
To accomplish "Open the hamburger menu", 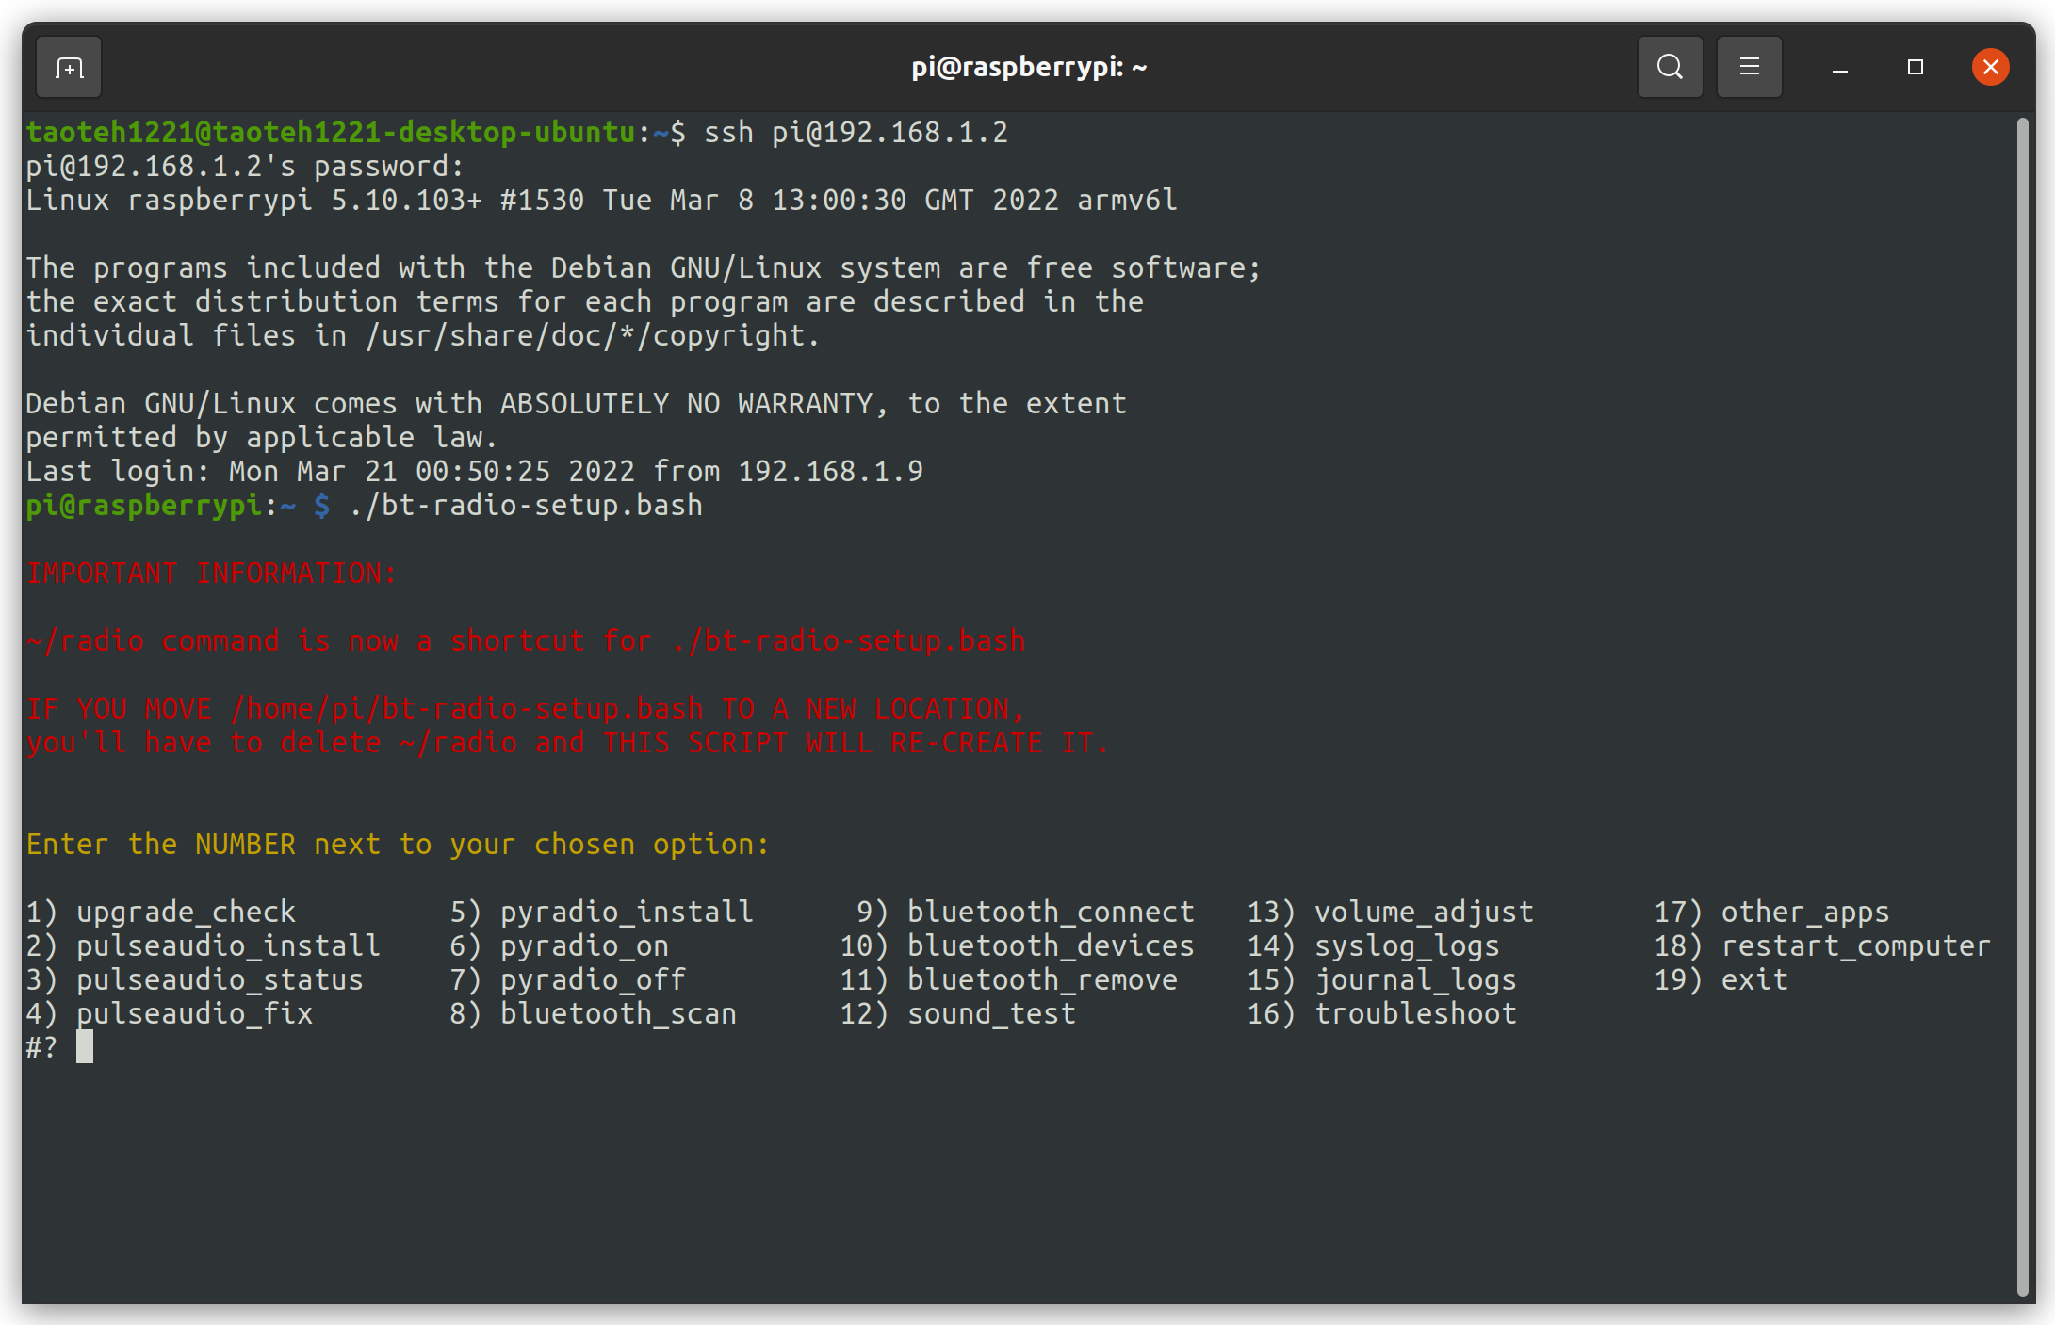I will [1749, 67].
